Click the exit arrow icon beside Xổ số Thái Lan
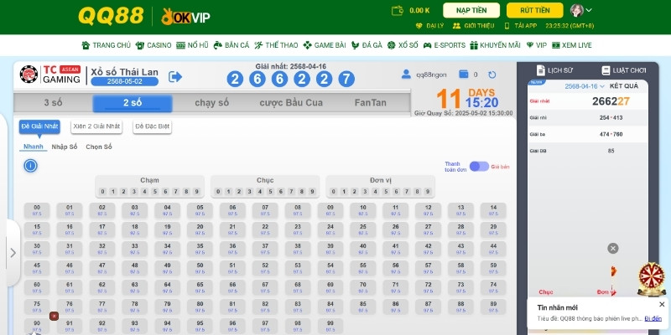This screenshot has height=335, width=671. click(175, 77)
